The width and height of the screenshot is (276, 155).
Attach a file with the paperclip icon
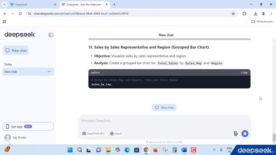point(235,133)
